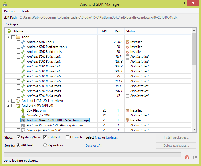Viewport: 201px width, 166px height.
Task: Click the Updates link
Action: [112, 137]
